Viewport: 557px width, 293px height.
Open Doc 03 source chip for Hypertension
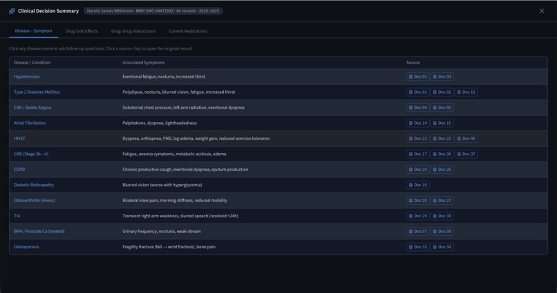442,77
